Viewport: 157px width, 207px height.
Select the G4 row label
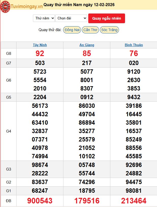tap(9, 131)
